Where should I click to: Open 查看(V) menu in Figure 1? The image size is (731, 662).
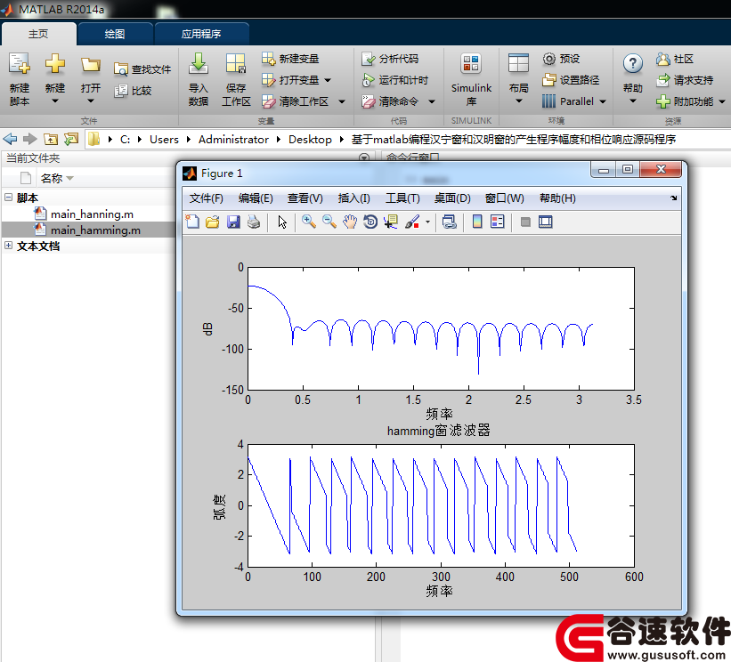305,198
